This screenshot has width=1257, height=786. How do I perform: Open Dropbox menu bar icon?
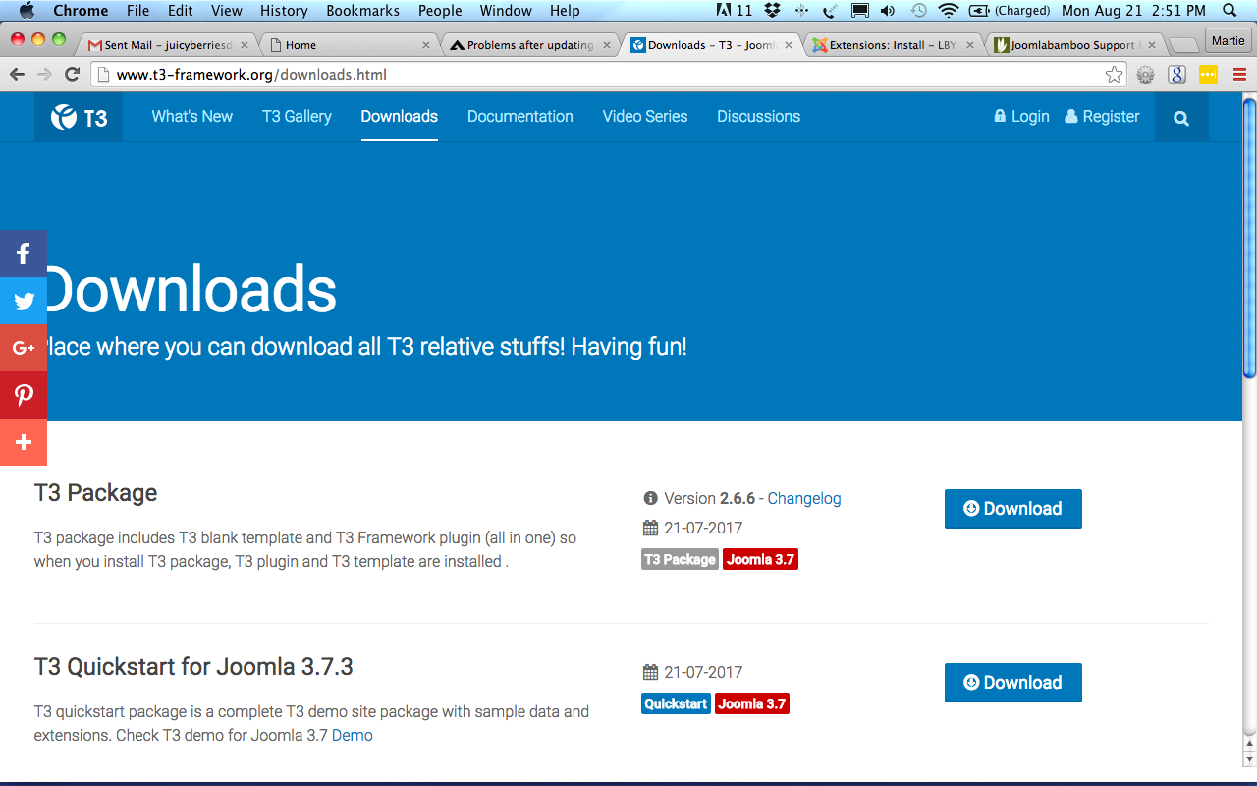[772, 11]
